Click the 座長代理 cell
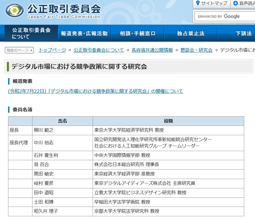Image resolution: width=255 pixels, height=219 pixels. [20, 143]
